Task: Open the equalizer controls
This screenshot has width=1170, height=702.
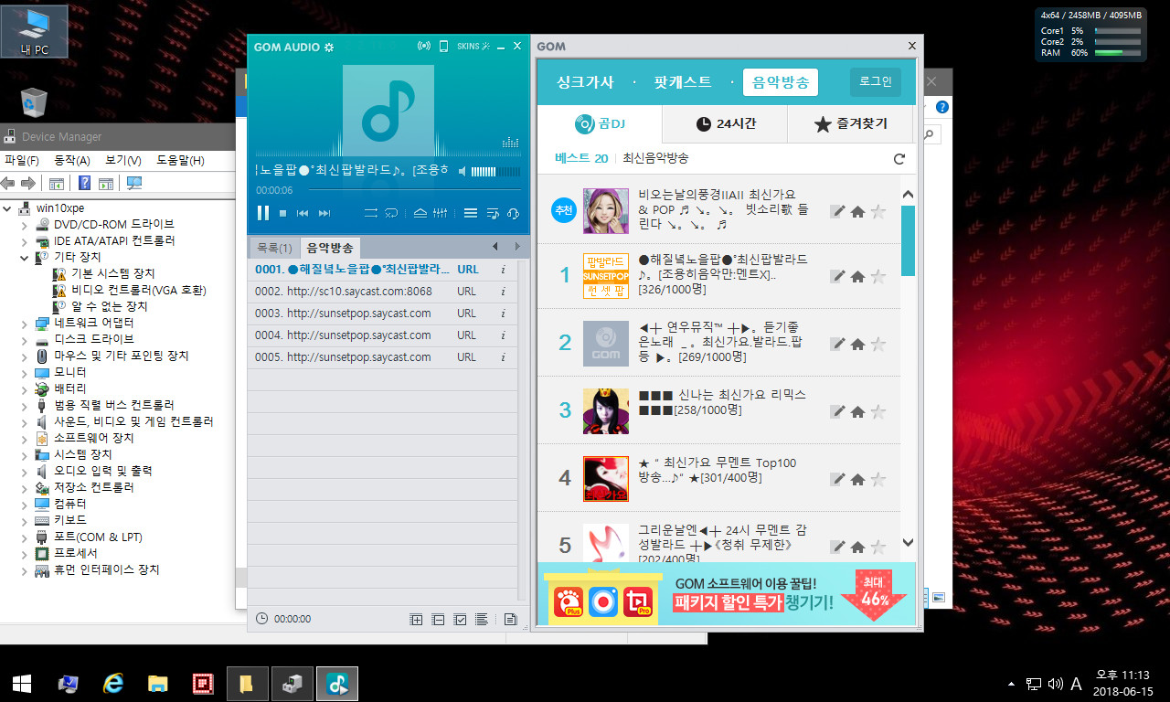Action: 441,213
